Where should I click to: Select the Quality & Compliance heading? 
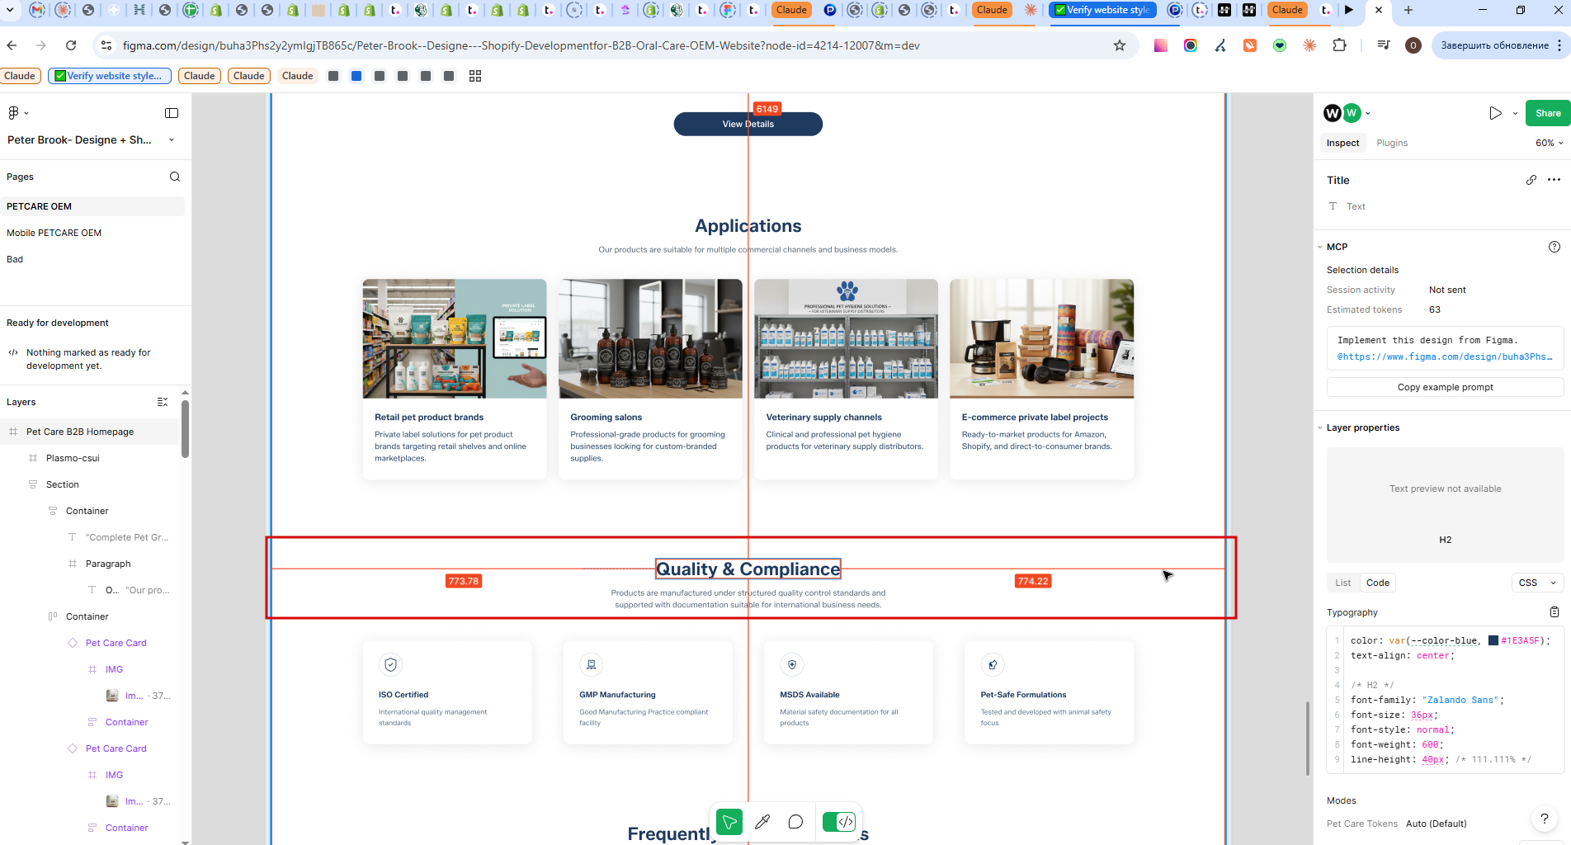(748, 569)
